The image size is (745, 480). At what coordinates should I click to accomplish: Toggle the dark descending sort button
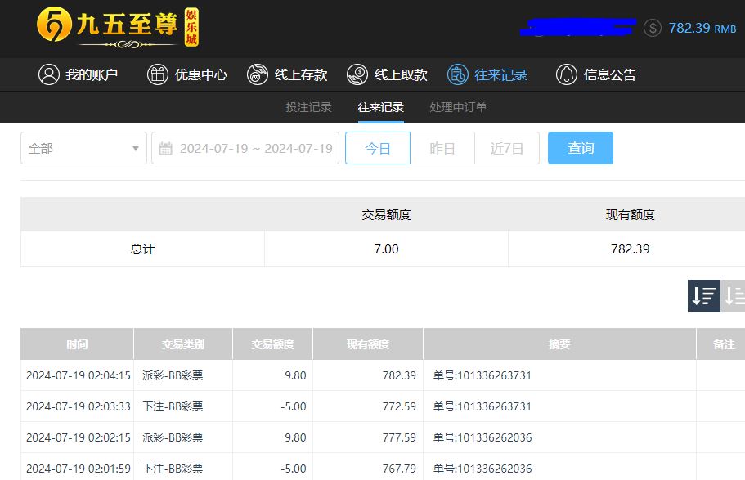[x=703, y=296]
